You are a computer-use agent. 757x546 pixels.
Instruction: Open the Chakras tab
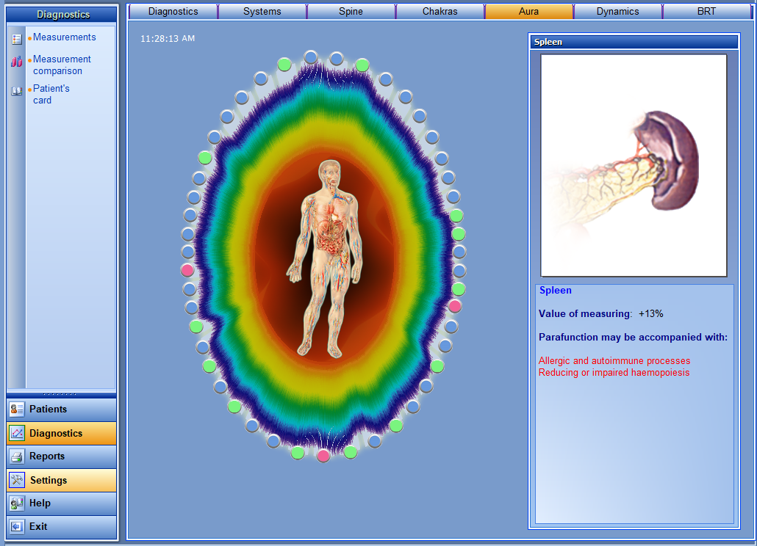point(440,12)
